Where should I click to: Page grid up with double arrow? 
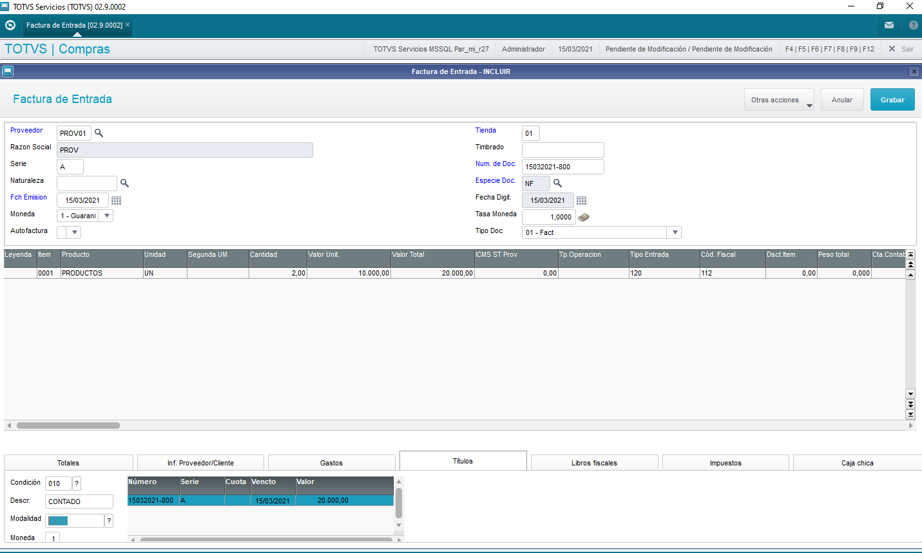tap(910, 265)
